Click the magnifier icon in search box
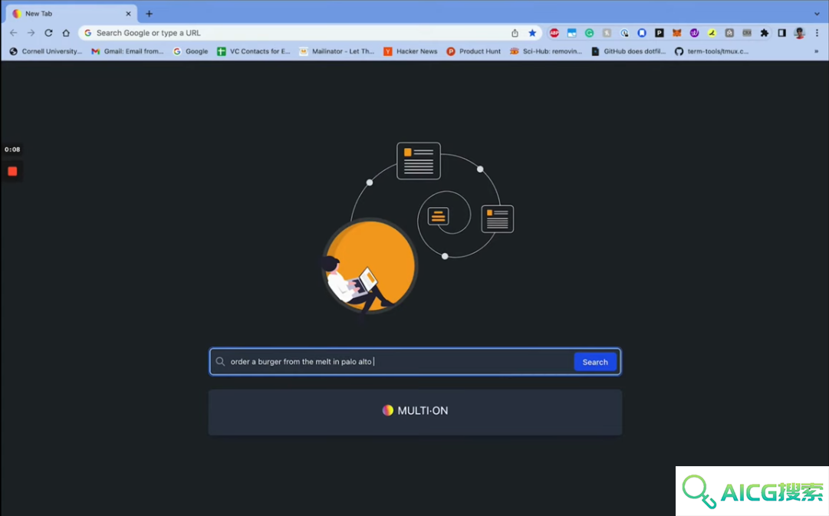Viewport: 829px width, 516px height. click(x=220, y=362)
